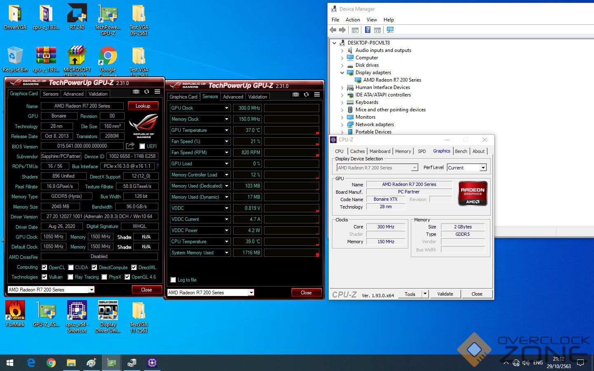Image resolution: width=594 pixels, height=371 pixels.
Task: Open the Action menu in Device Manager
Action: click(x=353, y=20)
